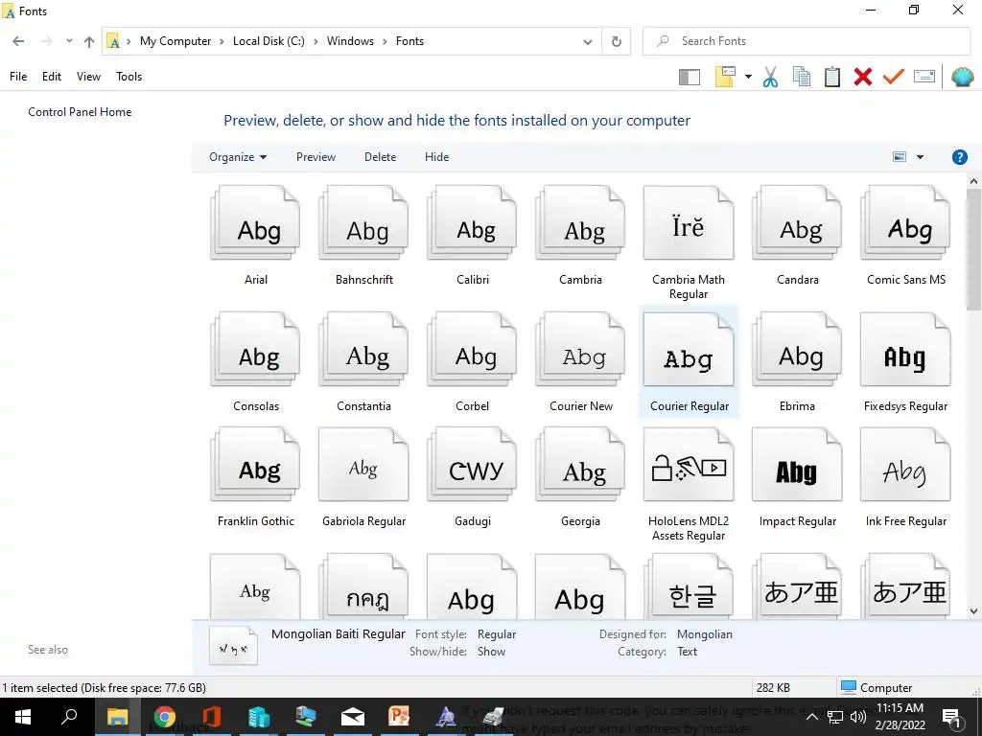Go up one folder level with the Up arrow
Screen dimensions: 982x736
(89, 41)
